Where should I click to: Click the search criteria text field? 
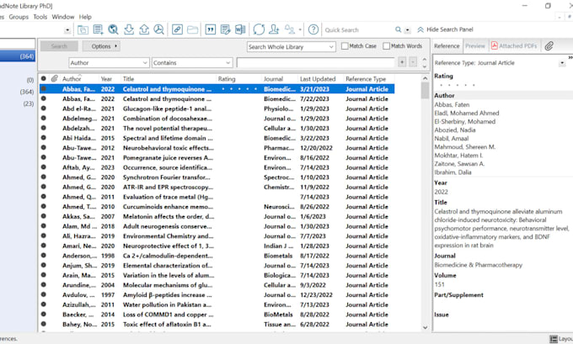[x=316, y=63]
